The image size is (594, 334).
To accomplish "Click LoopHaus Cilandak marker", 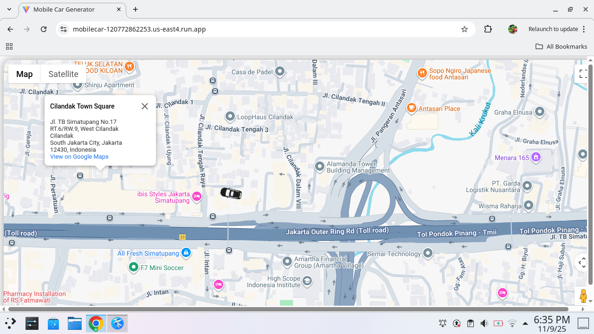I will [x=230, y=116].
